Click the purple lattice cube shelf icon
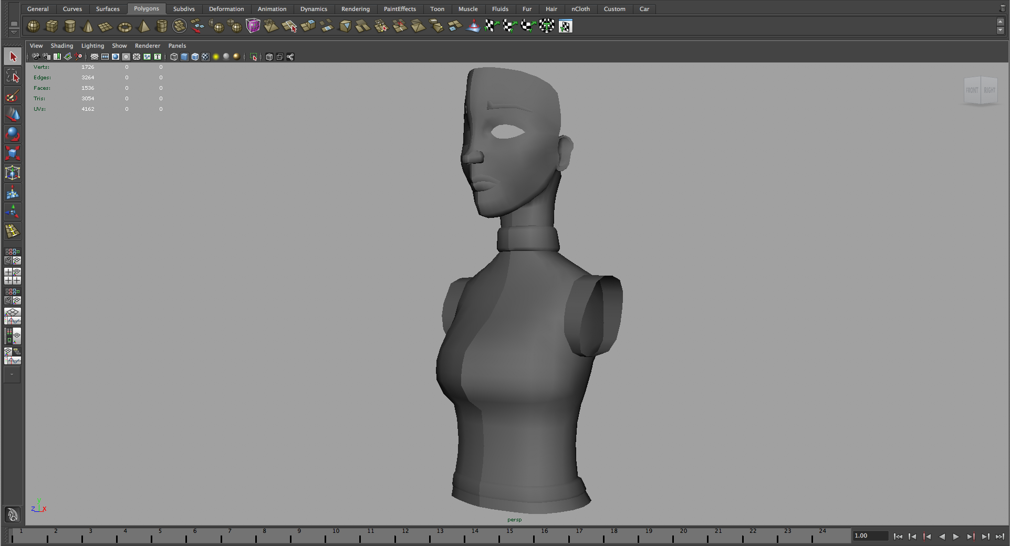The width and height of the screenshot is (1010, 546). click(x=253, y=26)
